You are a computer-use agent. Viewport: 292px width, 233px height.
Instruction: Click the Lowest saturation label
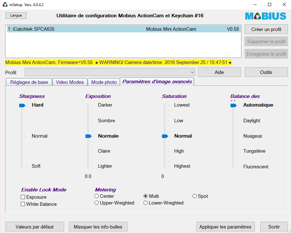(x=182, y=105)
